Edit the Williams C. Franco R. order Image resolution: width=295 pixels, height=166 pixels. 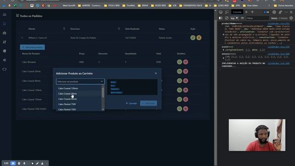point(193,38)
